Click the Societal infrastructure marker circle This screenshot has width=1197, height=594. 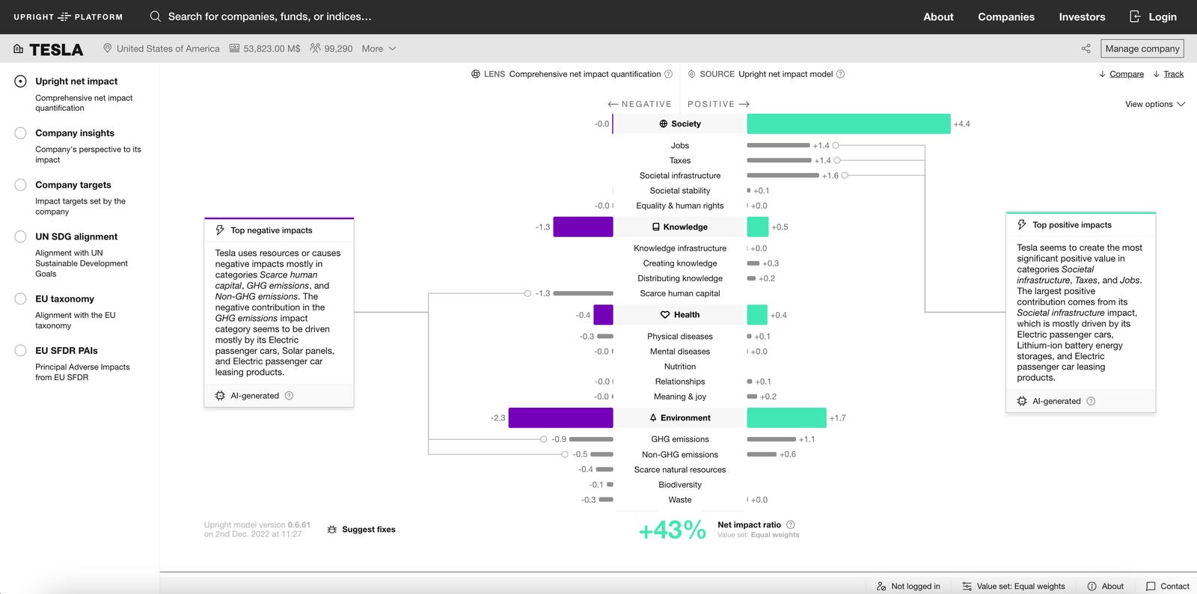point(845,175)
